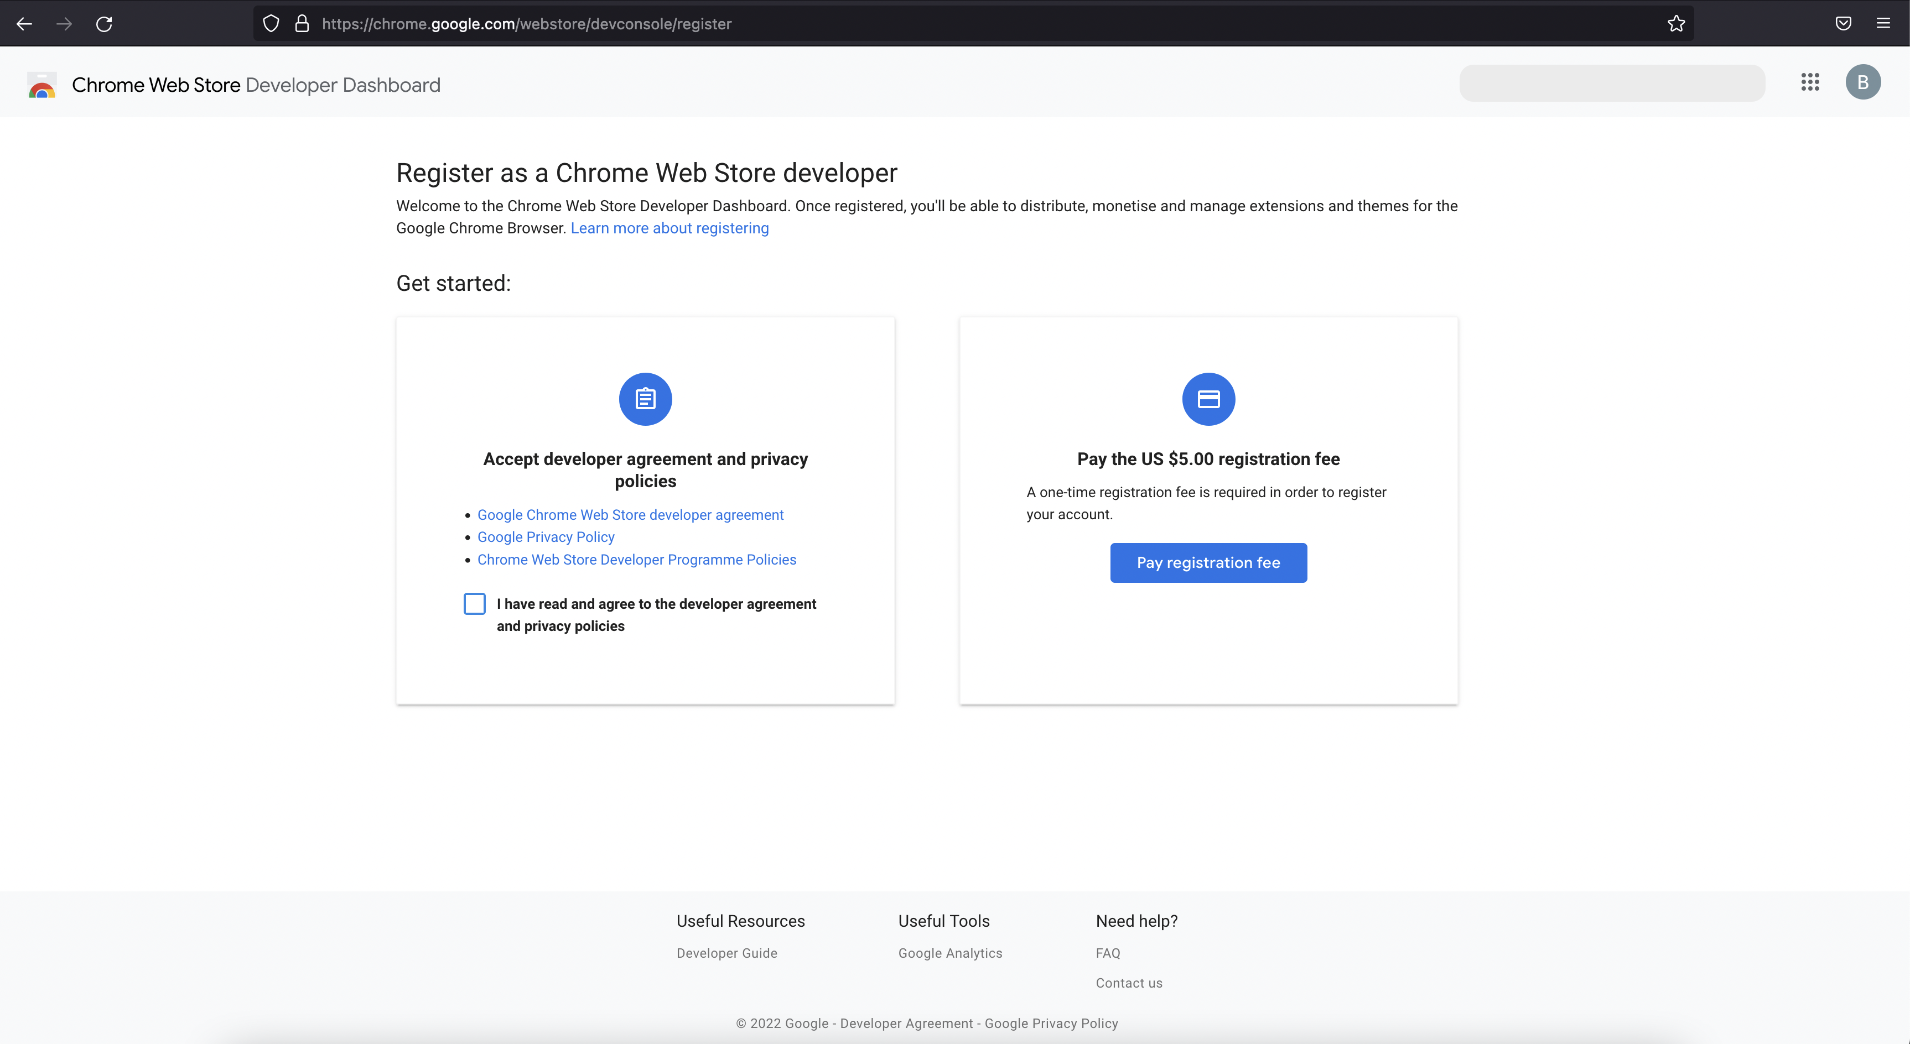Viewport: 1910px width, 1044px height.
Task: Open the Developer Guide footer link
Action: (x=726, y=954)
